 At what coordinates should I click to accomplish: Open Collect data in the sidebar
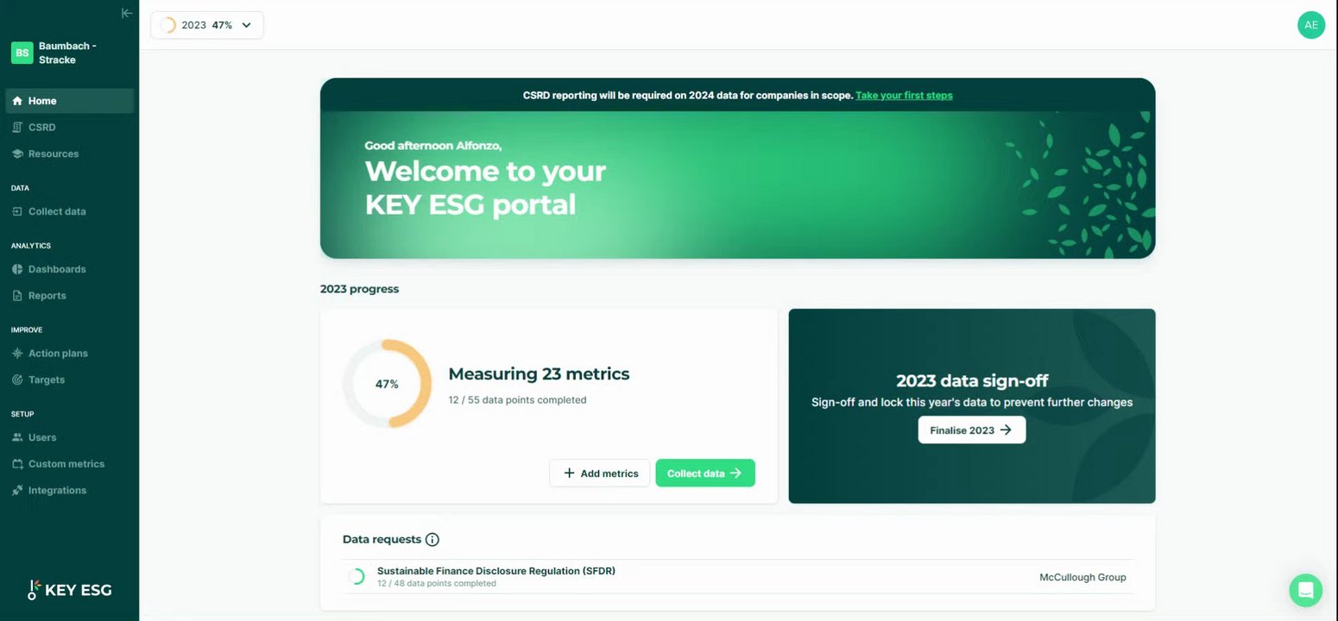(69, 211)
